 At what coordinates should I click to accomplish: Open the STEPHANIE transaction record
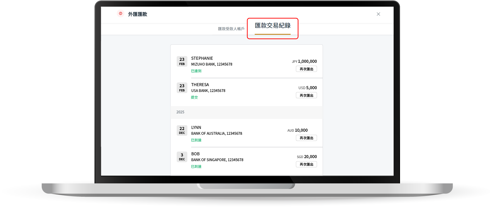pyautogui.click(x=202, y=58)
